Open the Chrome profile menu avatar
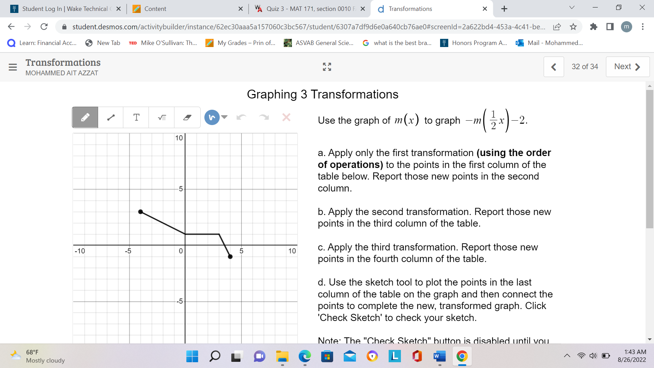The height and width of the screenshot is (368, 654). (627, 27)
